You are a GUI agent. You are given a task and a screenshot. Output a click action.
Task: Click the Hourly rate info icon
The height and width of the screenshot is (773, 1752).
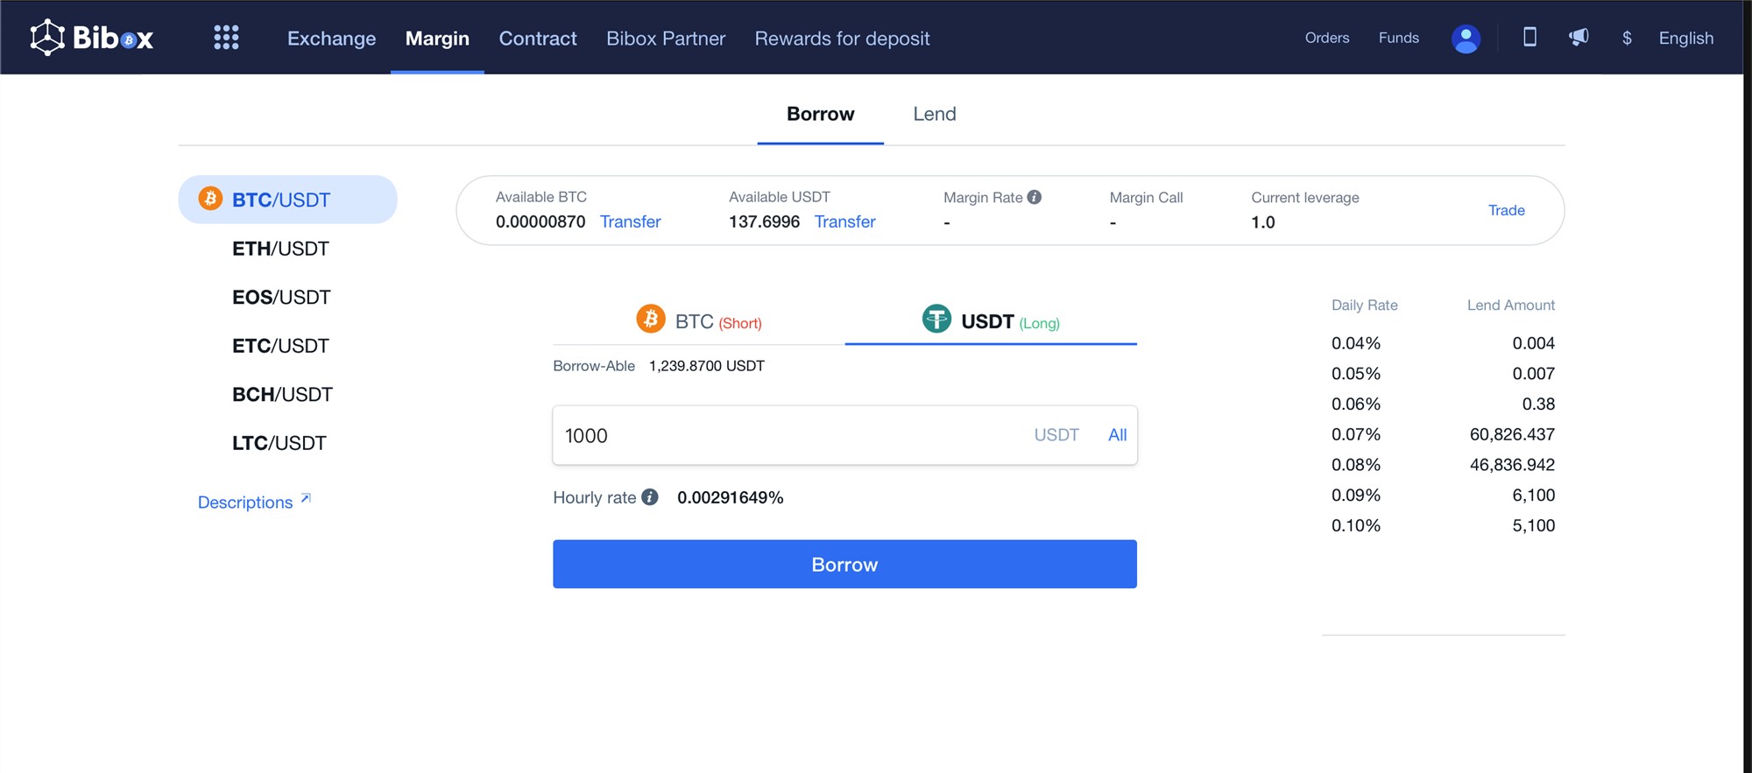649,497
